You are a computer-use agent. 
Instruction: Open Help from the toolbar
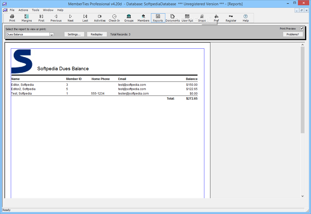pos(246,18)
